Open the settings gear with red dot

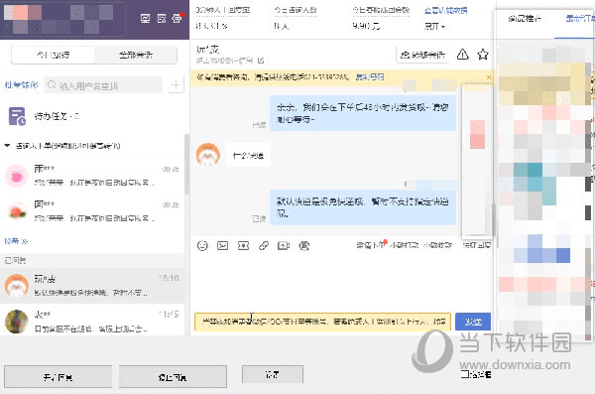[178, 18]
